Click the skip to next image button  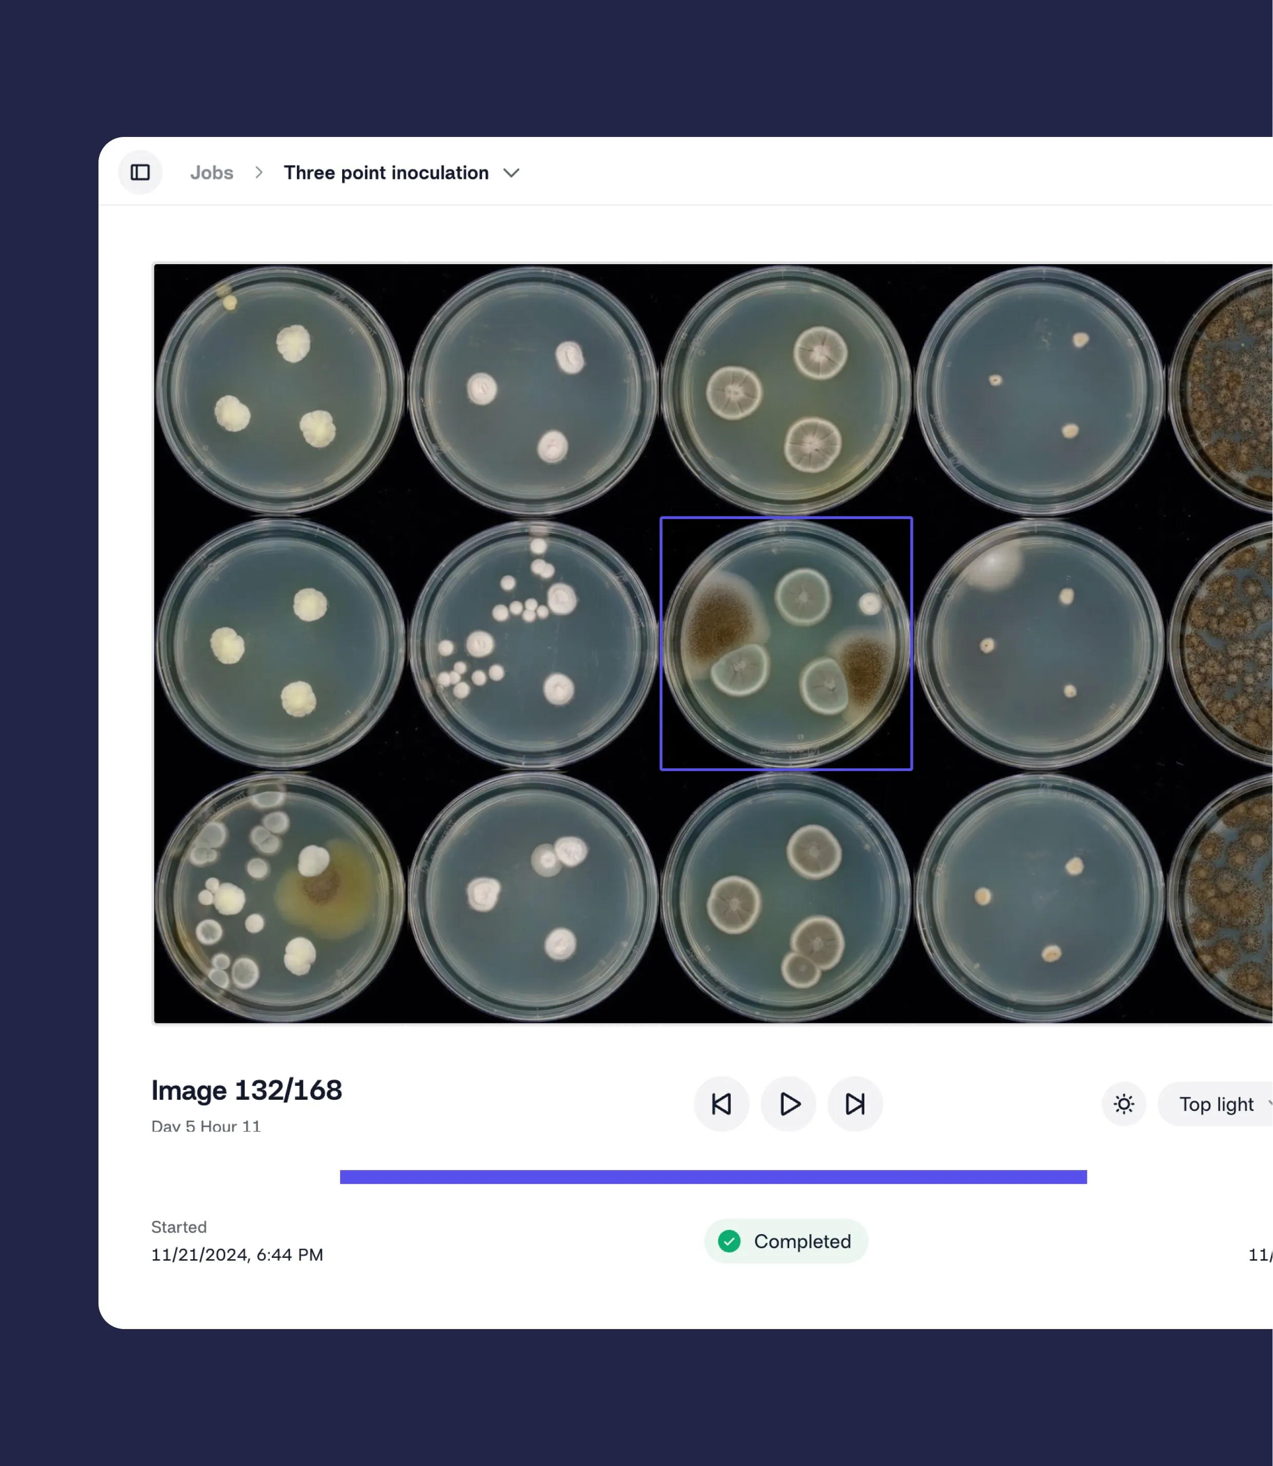[x=854, y=1104]
